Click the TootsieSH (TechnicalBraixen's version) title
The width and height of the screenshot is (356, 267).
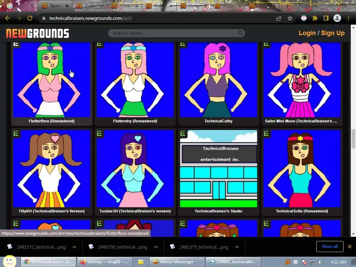[135, 211]
